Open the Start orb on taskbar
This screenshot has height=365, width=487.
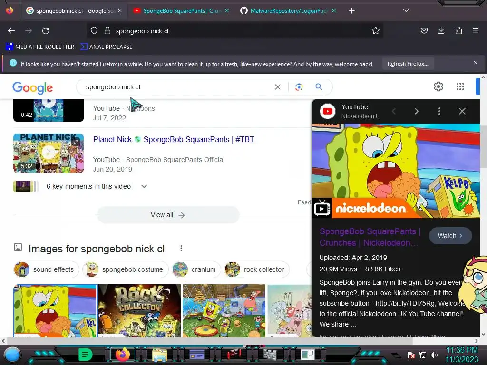click(x=12, y=355)
